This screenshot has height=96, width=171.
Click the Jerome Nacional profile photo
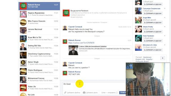[23, 30]
